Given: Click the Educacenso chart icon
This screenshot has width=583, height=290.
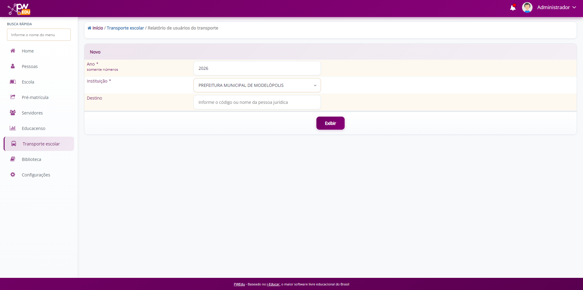Looking at the screenshot, I should (x=13, y=128).
